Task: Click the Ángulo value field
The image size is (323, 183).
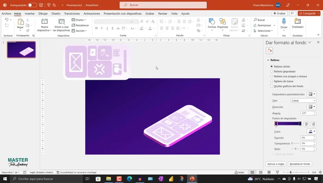Action: 307,113
